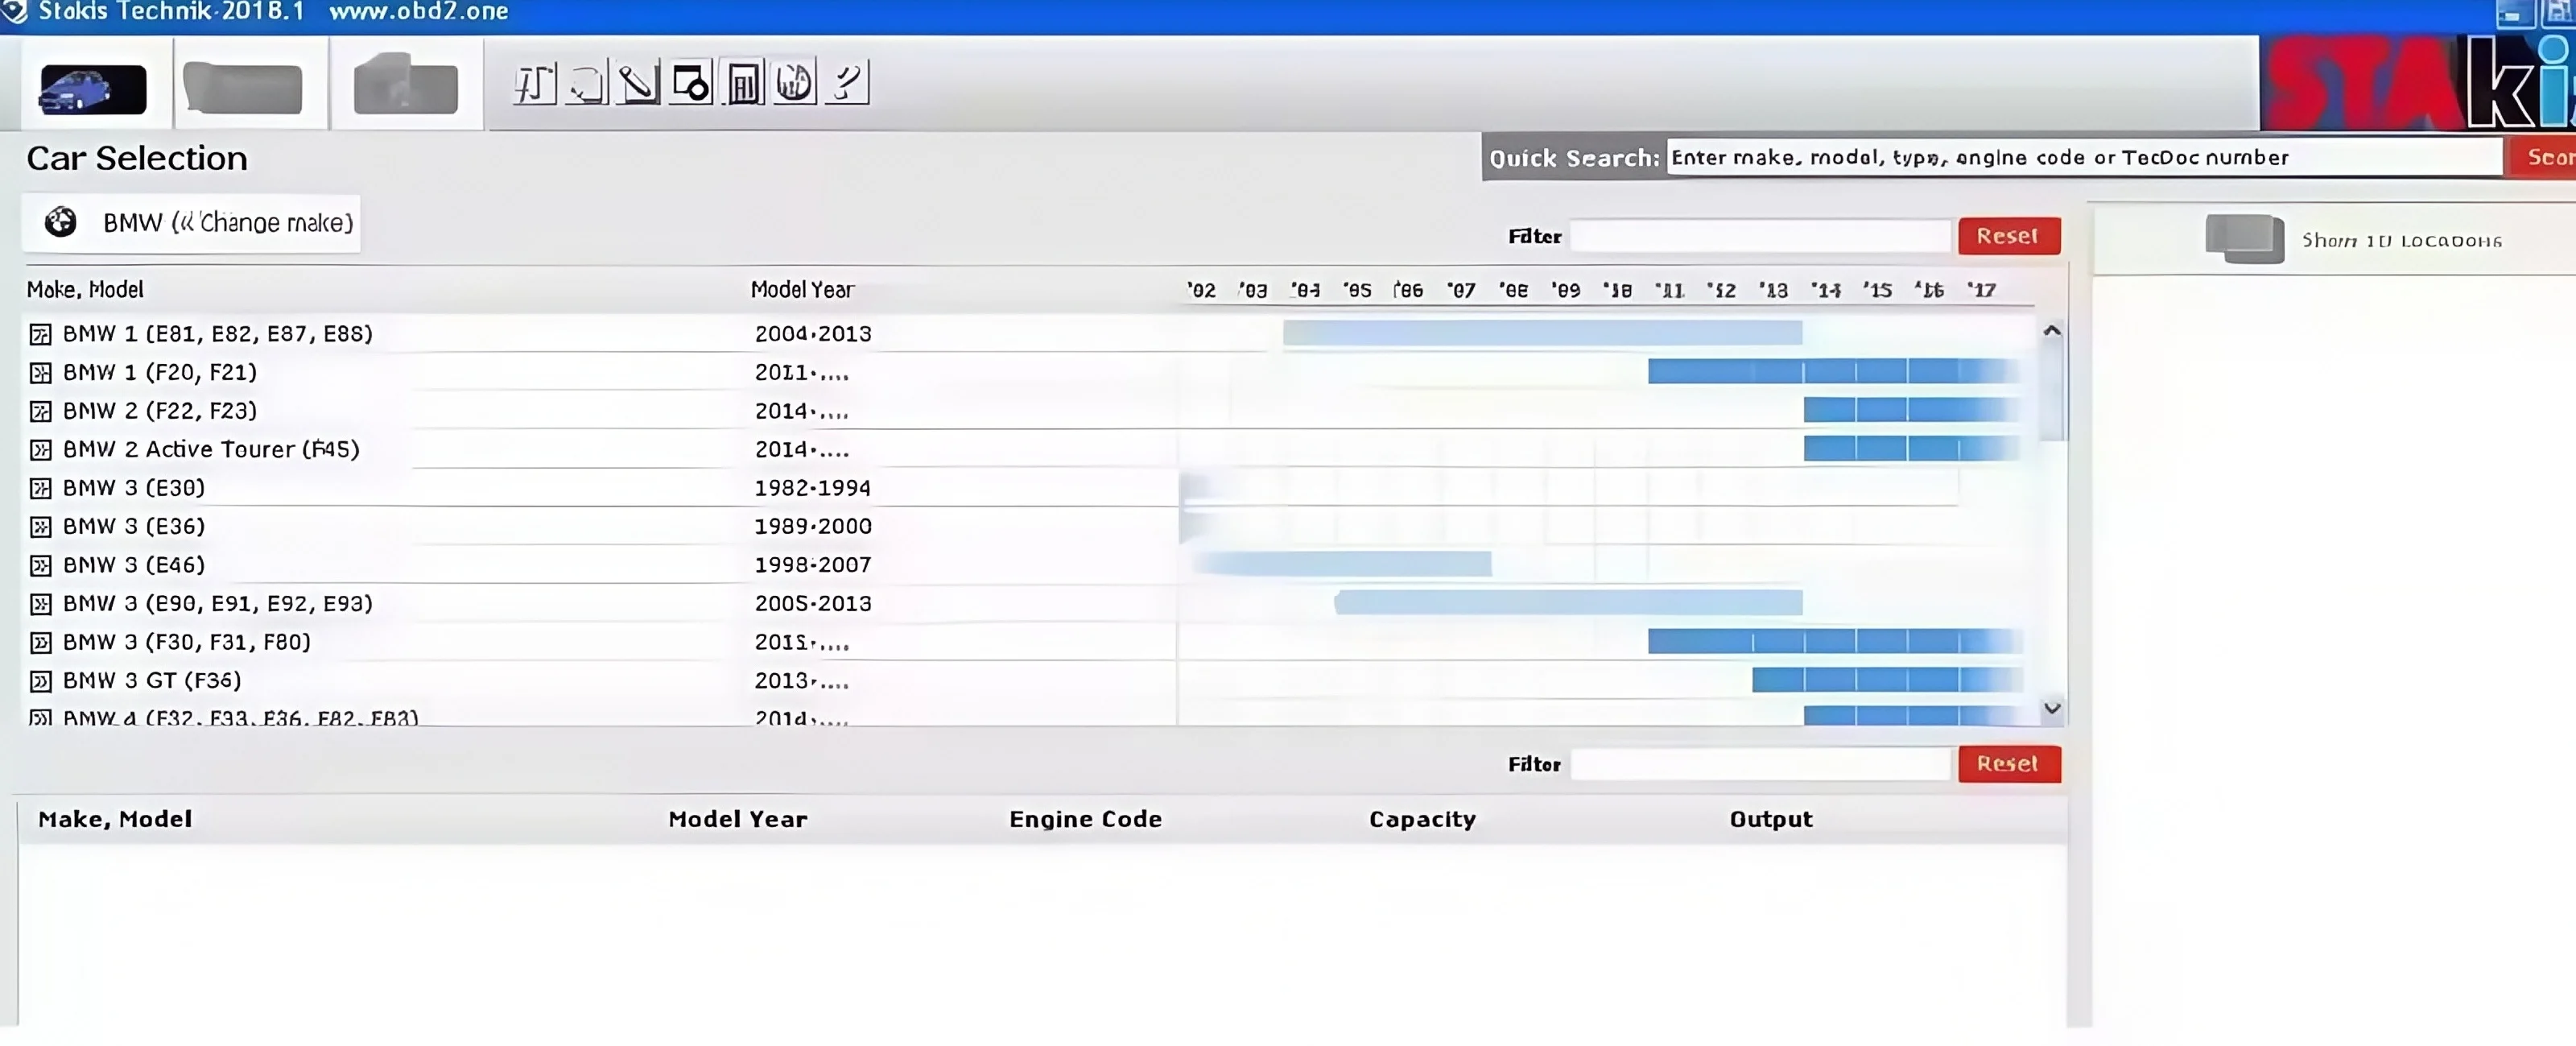Click Change make link next to BMW
The height and width of the screenshot is (1046, 2576).
[263, 222]
